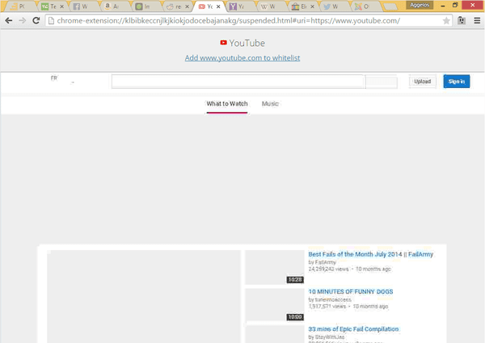Click the 1,917,571 views text
This screenshot has width=485, height=343.
click(x=327, y=306)
